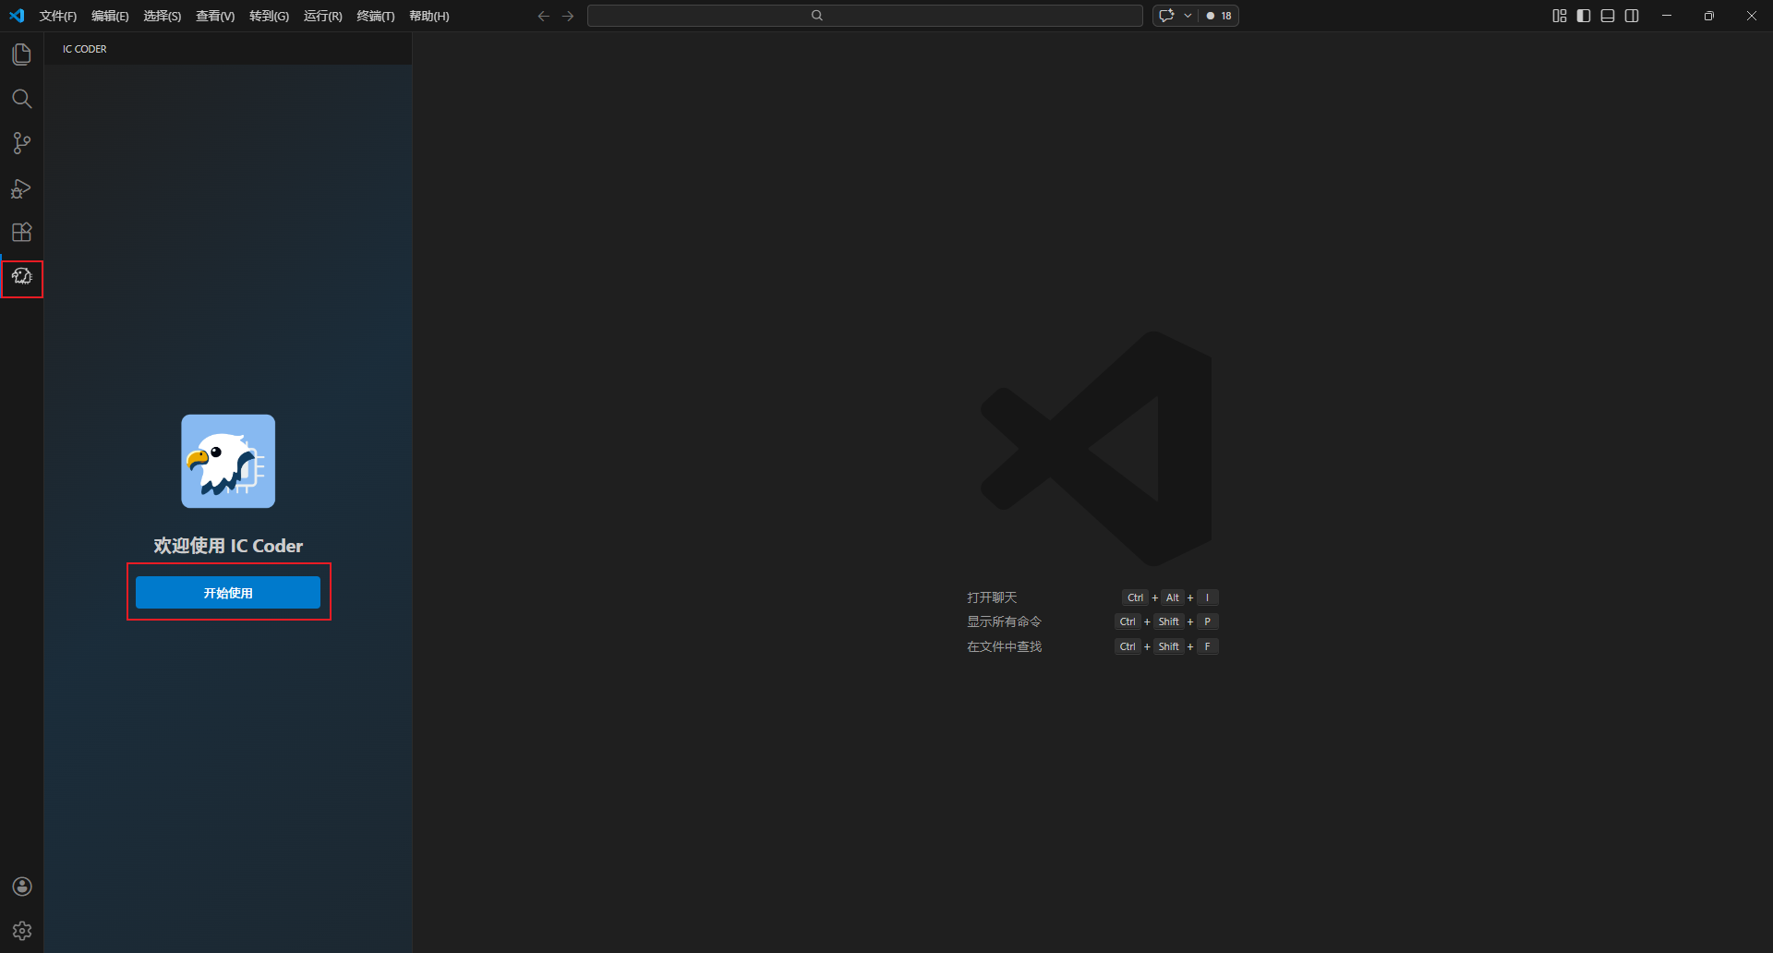The image size is (1773, 953).
Task: Open the 终端(T) menu
Action: 375,16
